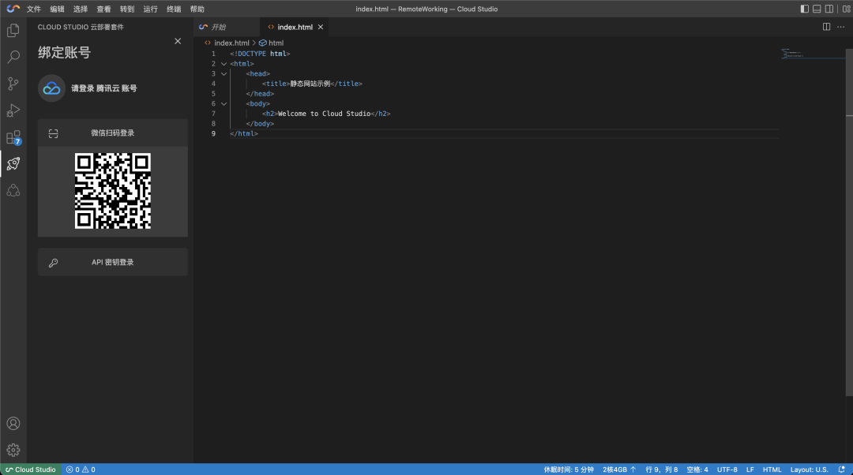Open the 帮助 menu

tap(197, 9)
